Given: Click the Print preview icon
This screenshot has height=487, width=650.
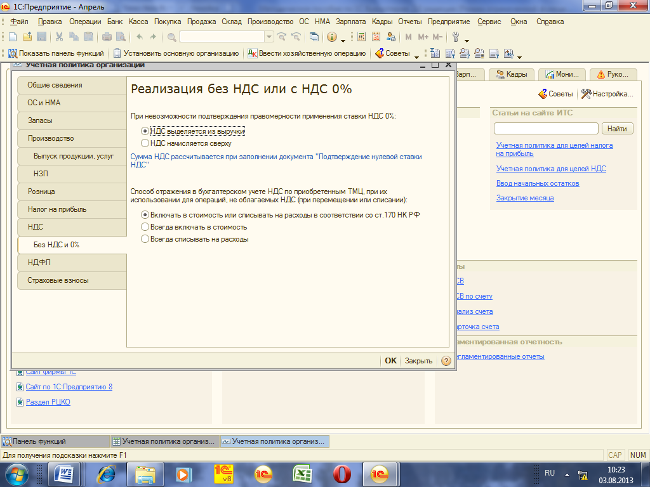Looking at the screenshot, I should tap(121, 37).
